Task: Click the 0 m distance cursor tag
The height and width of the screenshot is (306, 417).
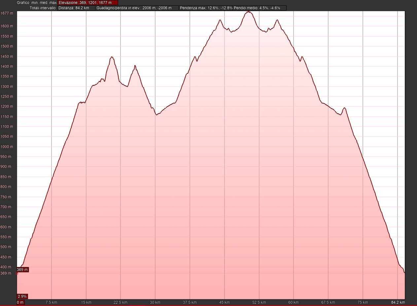Action: (20, 302)
